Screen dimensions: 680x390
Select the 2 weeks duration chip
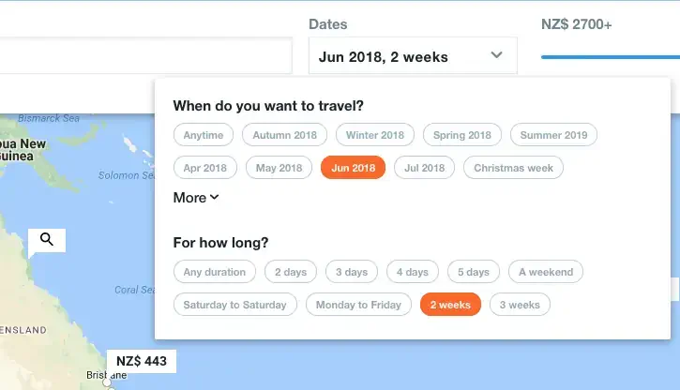pos(450,305)
